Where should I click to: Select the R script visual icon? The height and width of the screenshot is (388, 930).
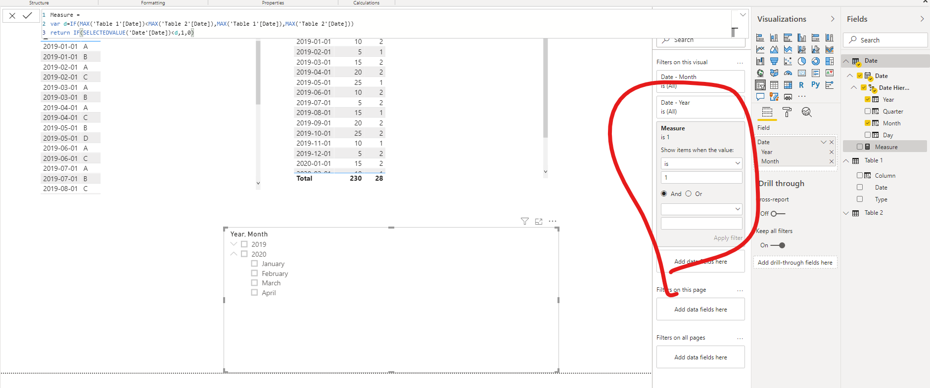click(801, 85)
